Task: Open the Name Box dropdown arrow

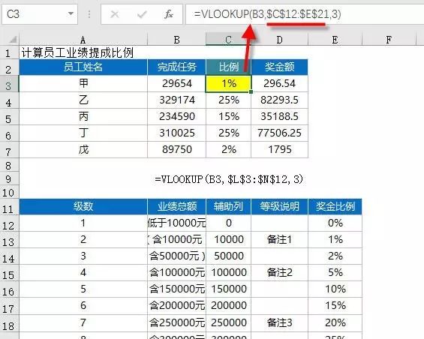Action: point(71,13)
